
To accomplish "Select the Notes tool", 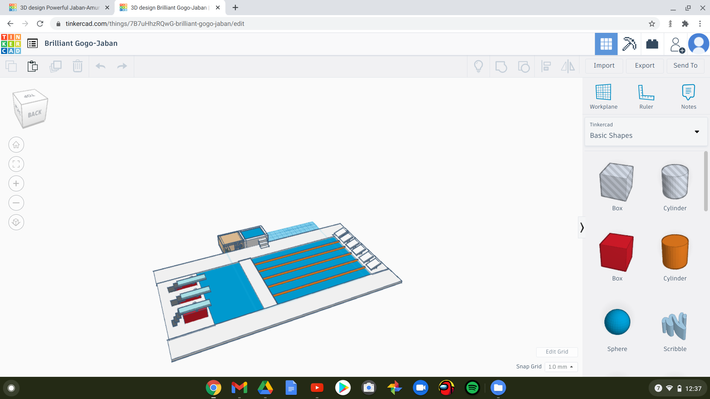I will click(x=689, y=97).
